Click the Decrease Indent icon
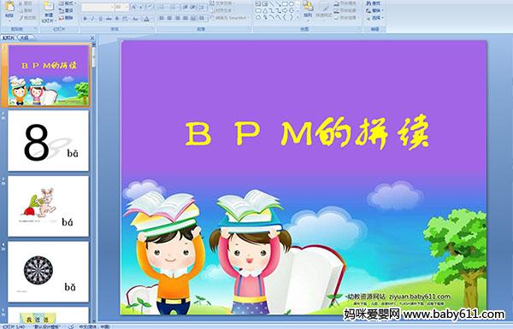Viewport: 513px width, 329px height. (x=186, y=7)
